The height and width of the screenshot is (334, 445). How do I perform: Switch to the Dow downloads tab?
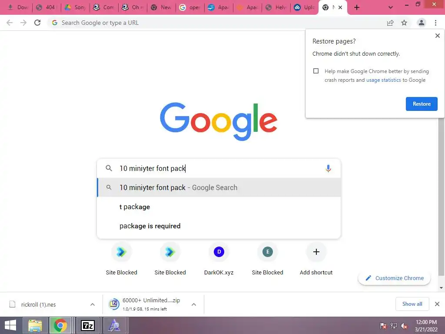tap(18, 7)
